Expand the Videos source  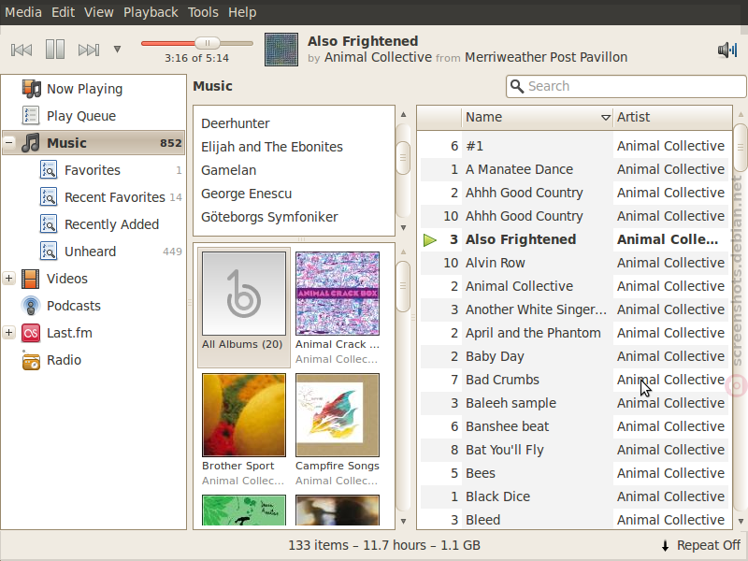coord(9,278)
